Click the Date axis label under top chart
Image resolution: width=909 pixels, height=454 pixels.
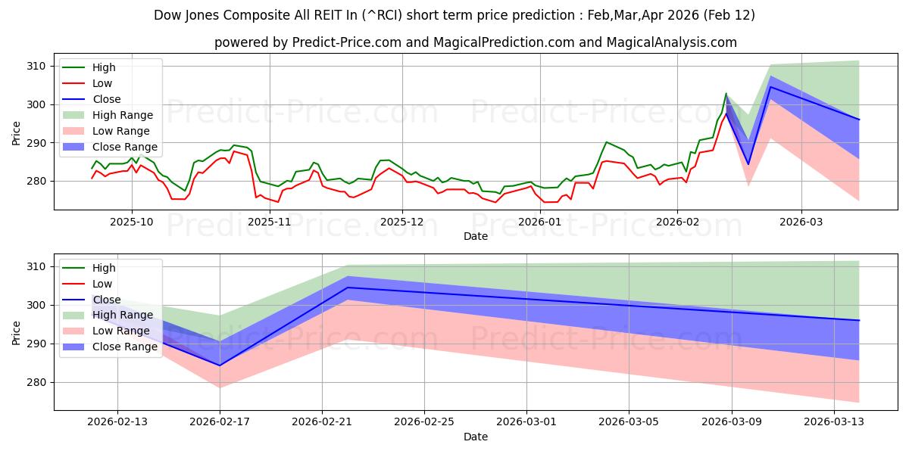[x=475, y=236]
